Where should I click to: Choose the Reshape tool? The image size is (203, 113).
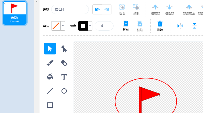point(64,49)
